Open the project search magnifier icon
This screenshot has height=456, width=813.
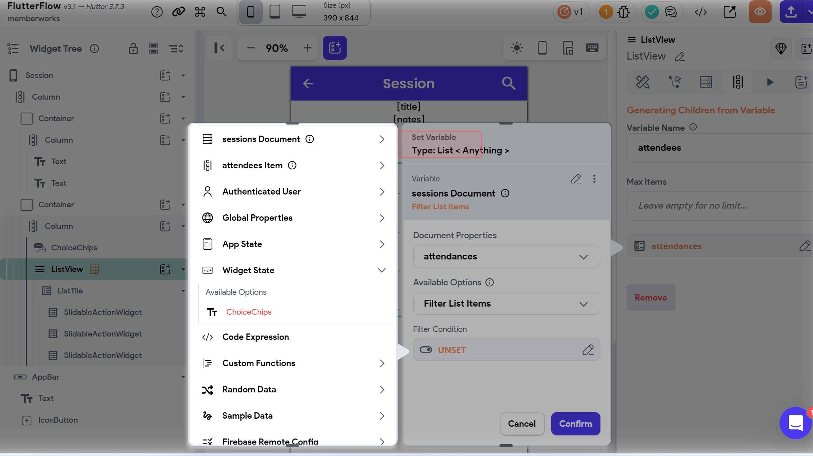[x=221, y=12]
